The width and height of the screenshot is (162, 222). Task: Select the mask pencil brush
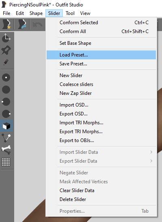point(6,62)
